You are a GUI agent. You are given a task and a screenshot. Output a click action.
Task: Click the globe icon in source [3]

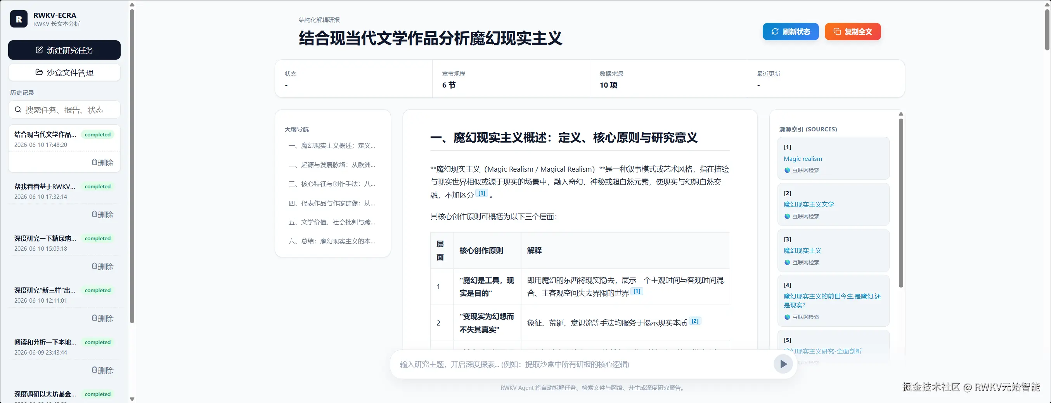[x=787, y=262]
